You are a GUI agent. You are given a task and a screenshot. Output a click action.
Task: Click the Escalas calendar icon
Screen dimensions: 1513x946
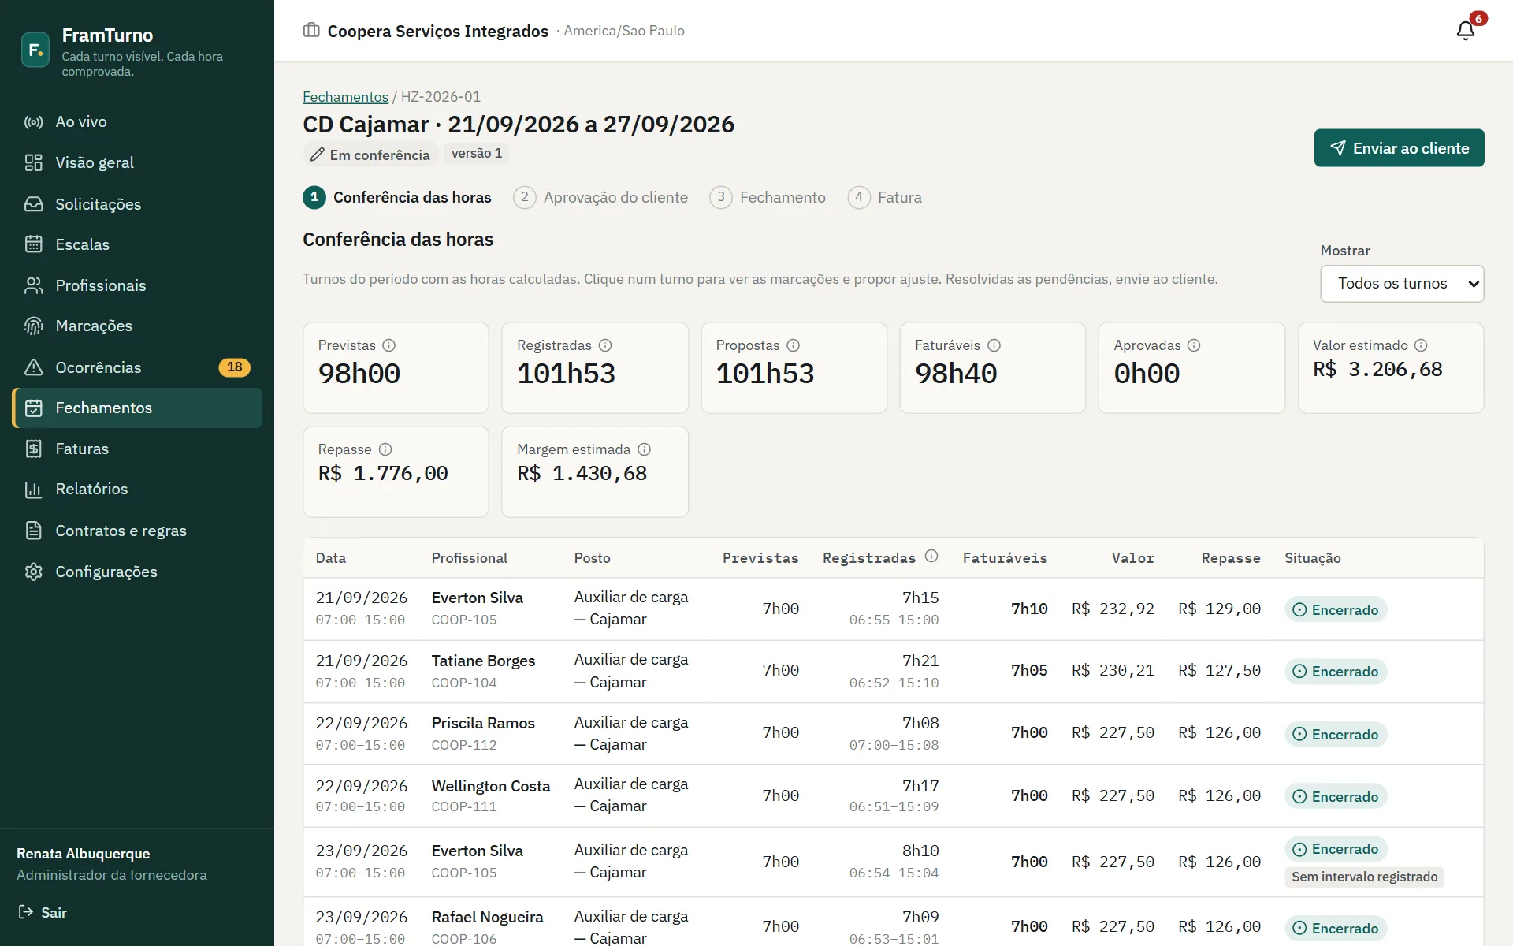(33, 244)
